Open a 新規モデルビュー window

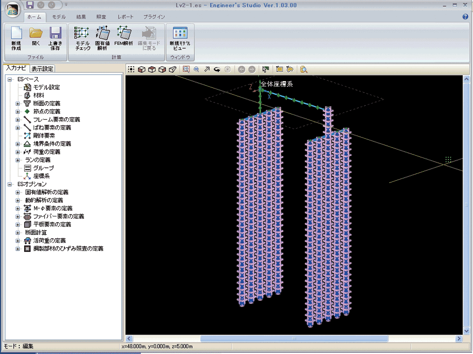[x=180, y=39]
